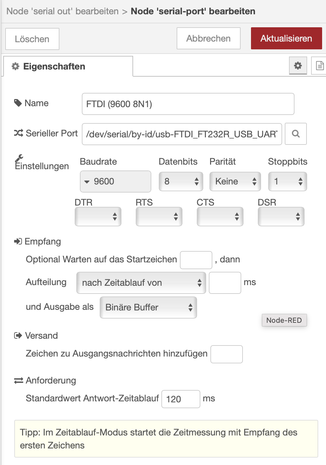The image size is (326, 465).
Task: Open the Datenbits dropdown
Action: coord(181,182)
